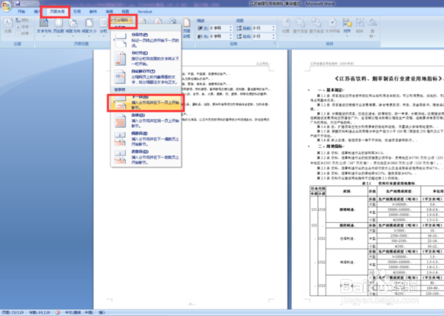Choose Even Page section break

click(x=146, y=138)
